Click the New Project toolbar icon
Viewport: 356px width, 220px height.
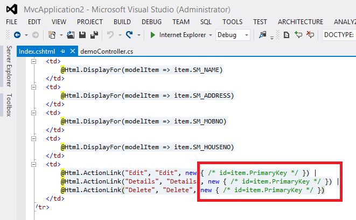point(52,35)
